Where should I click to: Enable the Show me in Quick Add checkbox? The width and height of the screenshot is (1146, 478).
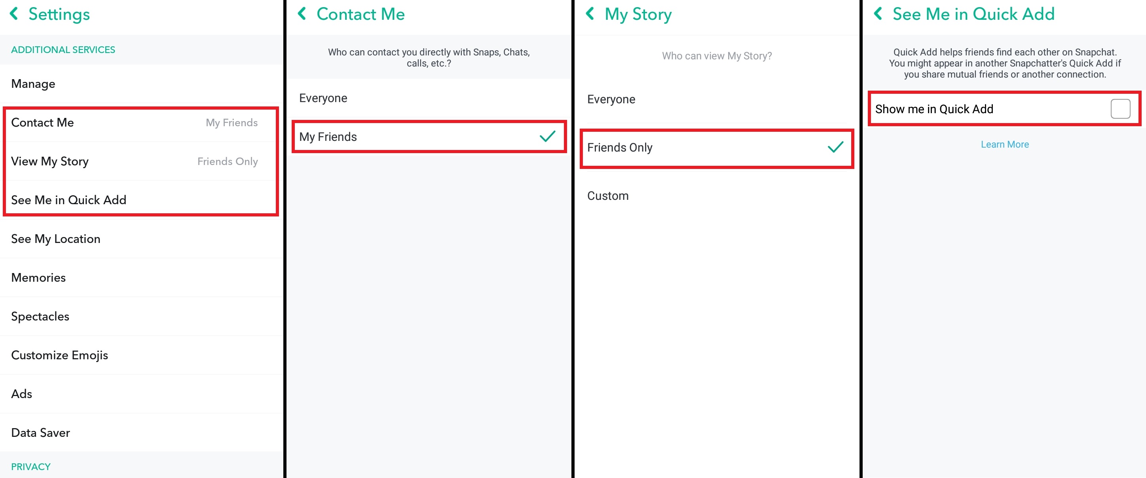(x=1120, y=109)
